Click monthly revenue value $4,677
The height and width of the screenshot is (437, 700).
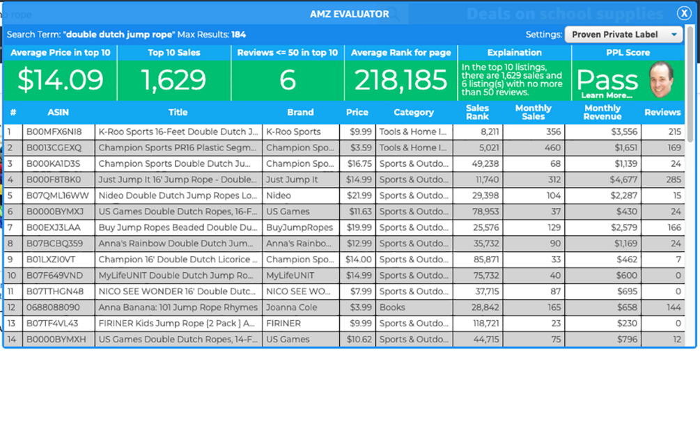(623, 180)
